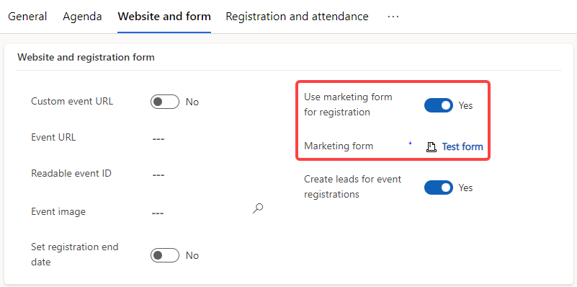Screen dimensions: 577x287
Task: Click the Custom event URL label
Action: tap(72, 102)
